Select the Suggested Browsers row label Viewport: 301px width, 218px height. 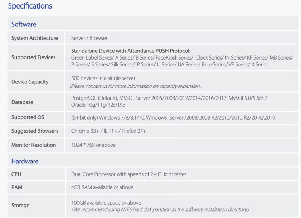click(x=35, y=131)
